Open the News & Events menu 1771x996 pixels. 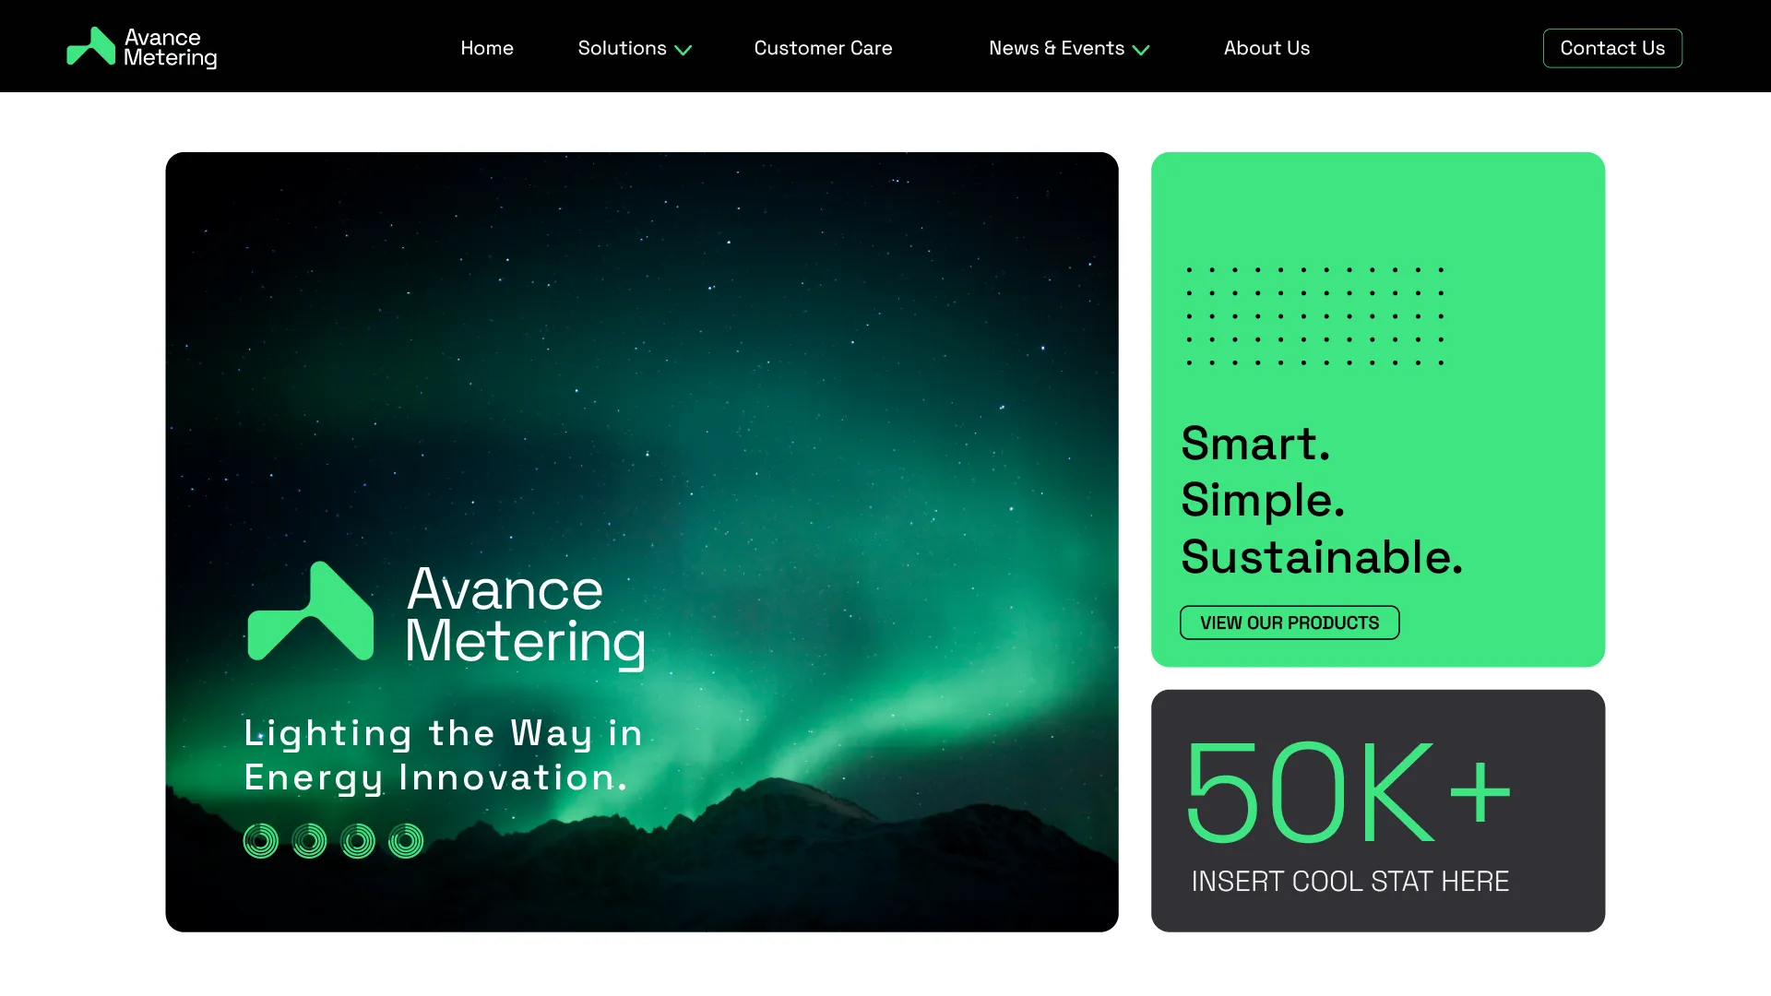pyautogui.click(x=1069, y=48)
